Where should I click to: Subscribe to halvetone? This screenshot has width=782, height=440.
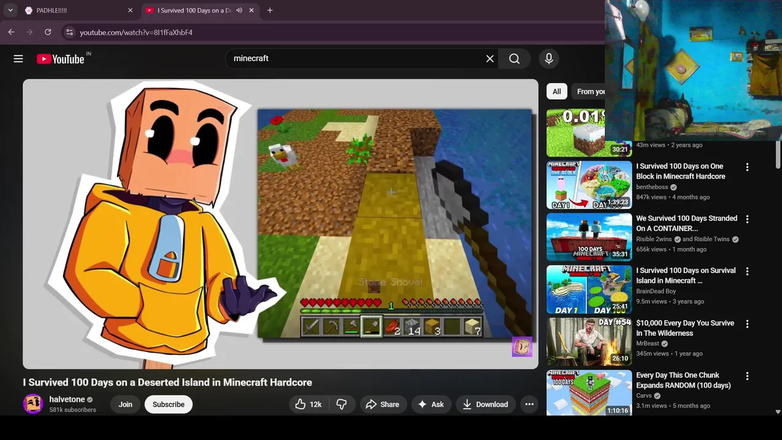pos(169,405)
